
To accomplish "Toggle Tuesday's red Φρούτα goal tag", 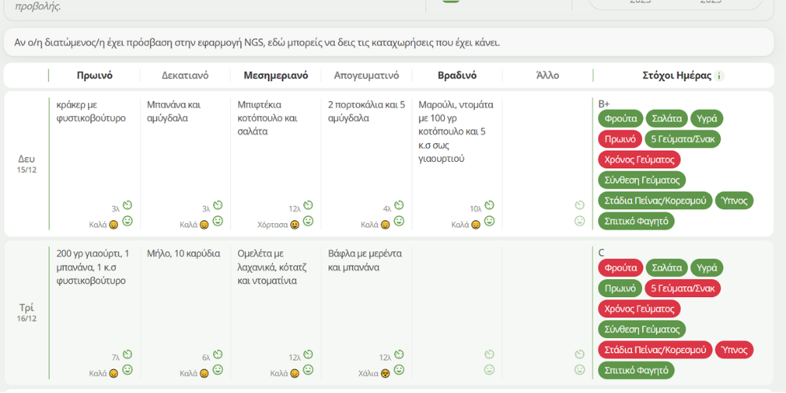I will (x=620, y=268).
